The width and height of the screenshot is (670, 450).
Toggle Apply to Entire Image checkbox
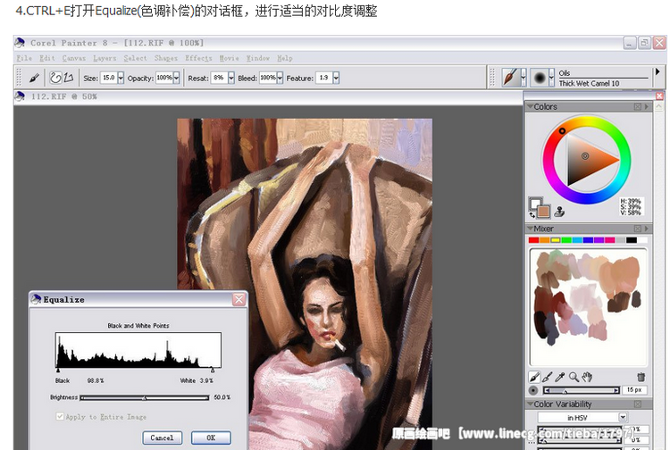click(60, 416)
